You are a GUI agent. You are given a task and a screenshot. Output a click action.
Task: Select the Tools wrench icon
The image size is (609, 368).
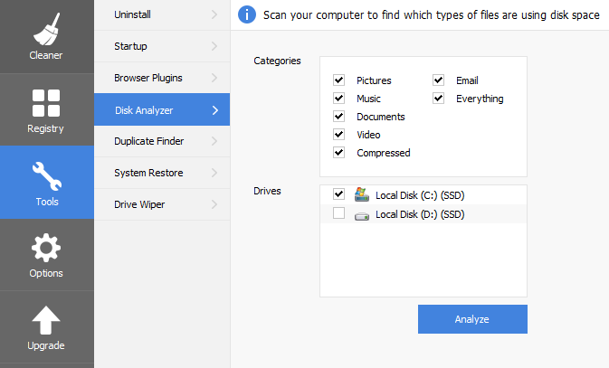point(46,175)
